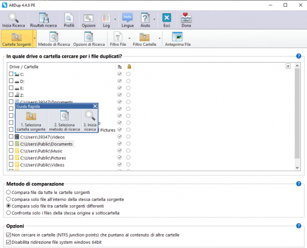The image size is (307, 248).
Task: Click the subfolder column header icon
Action: pyautogui.click(x=120, y=67)
